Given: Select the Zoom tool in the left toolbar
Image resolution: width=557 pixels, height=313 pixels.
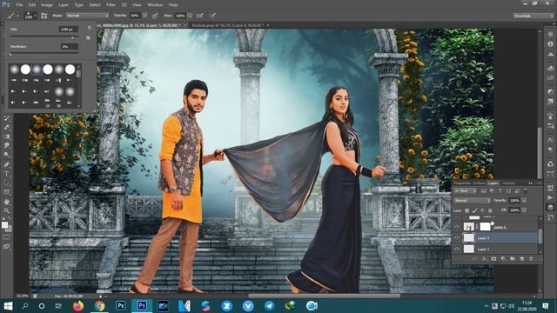Looking at the screenshot, I should [x=6, y=210].
